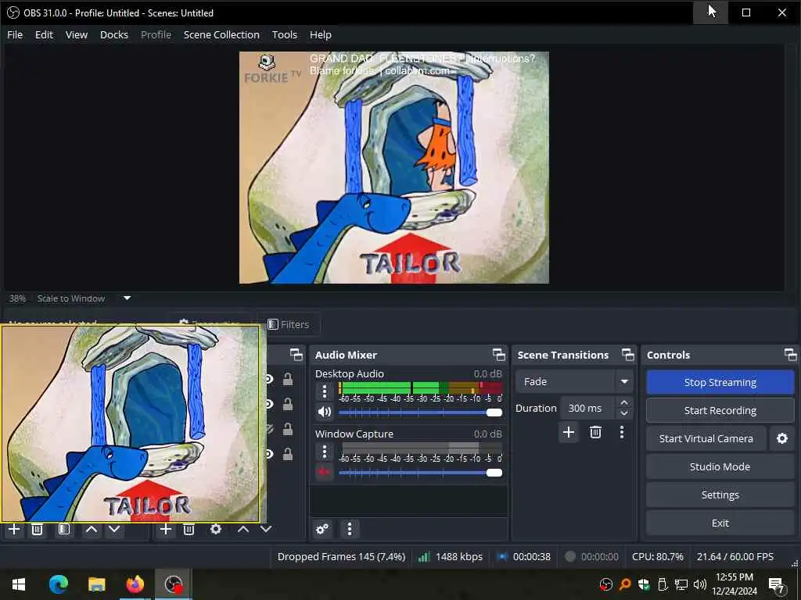Click OBS Studio taskbar icon
The width and height of the screenshot is (801, 600).
coord(174,584)
